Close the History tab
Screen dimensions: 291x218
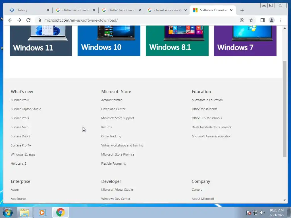point(48,10)
